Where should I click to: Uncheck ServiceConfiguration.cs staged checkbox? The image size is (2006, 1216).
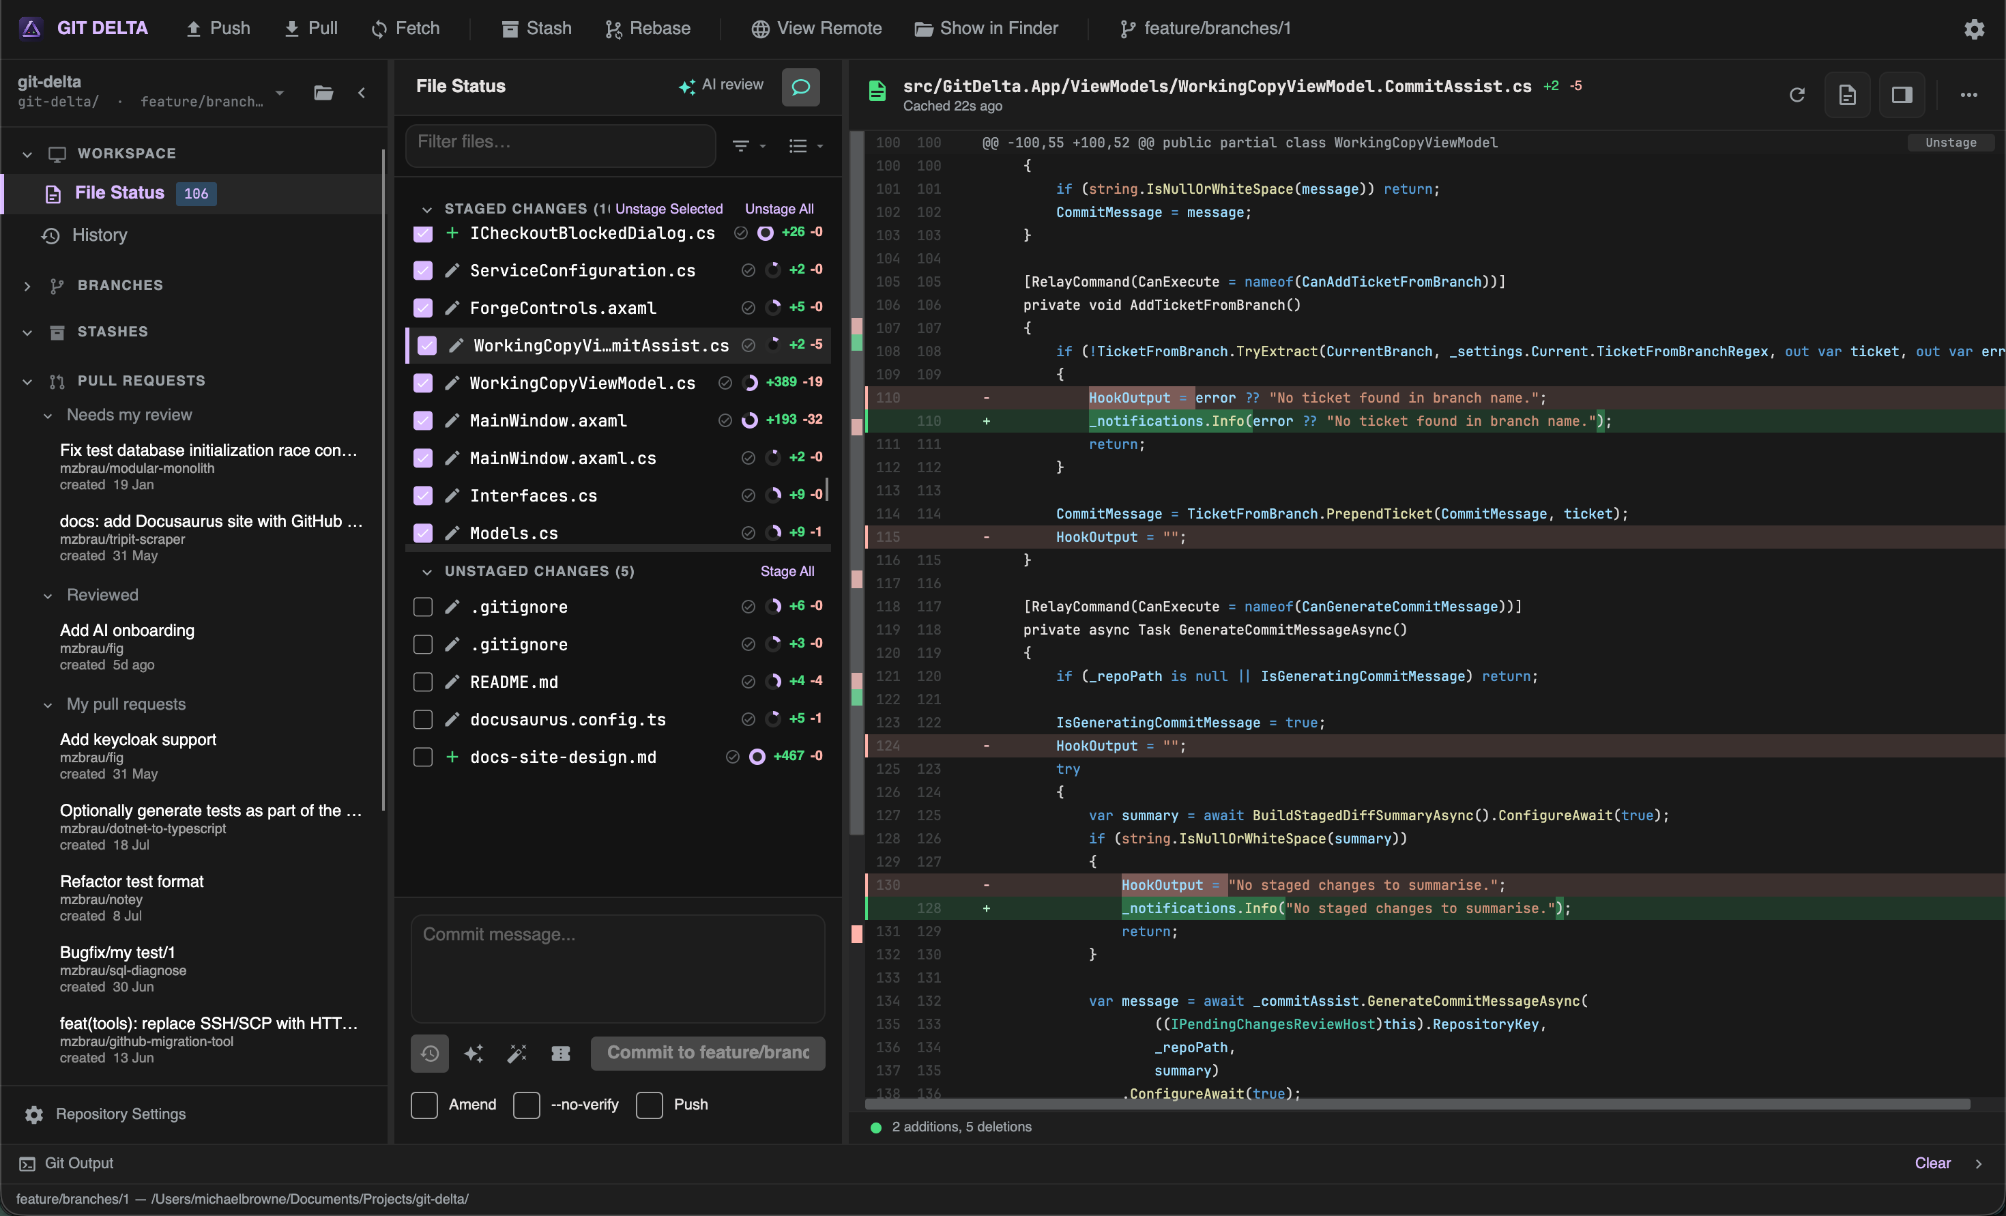(422, 270)
